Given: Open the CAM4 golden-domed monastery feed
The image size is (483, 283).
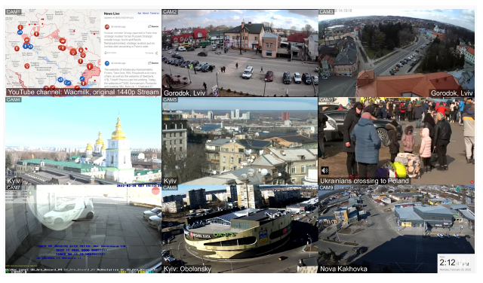Looking at the screenshot, I should coord(83,141).
